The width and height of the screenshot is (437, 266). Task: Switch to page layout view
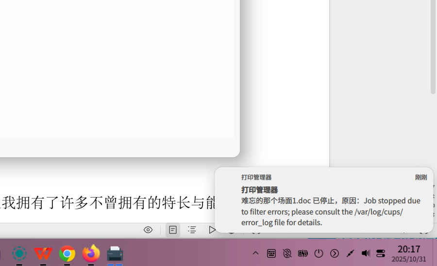point(173,230)
